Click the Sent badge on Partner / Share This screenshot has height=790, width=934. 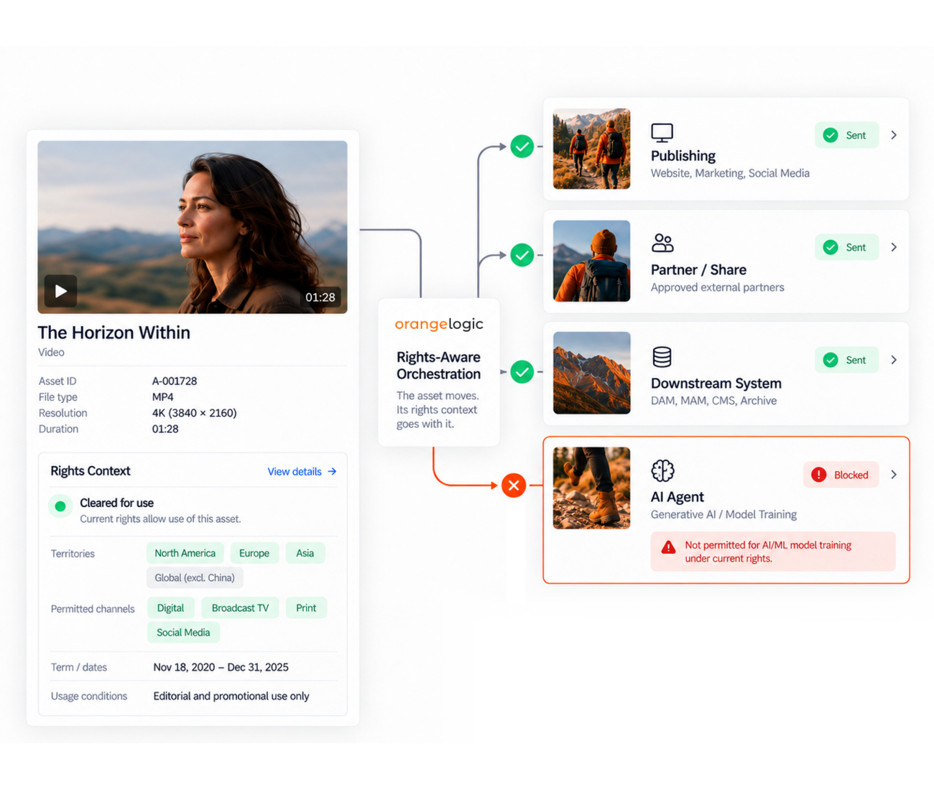[846, 247]
